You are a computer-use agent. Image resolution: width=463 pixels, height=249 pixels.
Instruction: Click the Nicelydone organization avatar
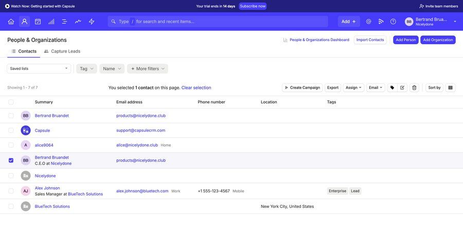pos(26,176)
